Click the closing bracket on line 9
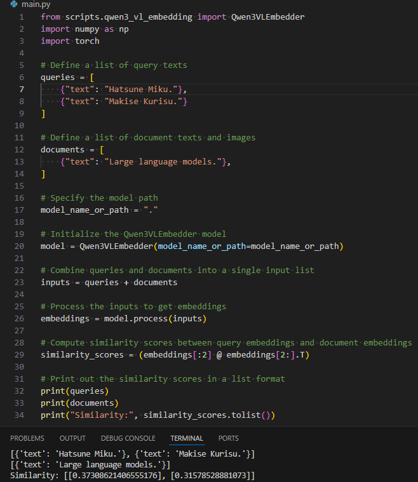 (x=43, y=114)
